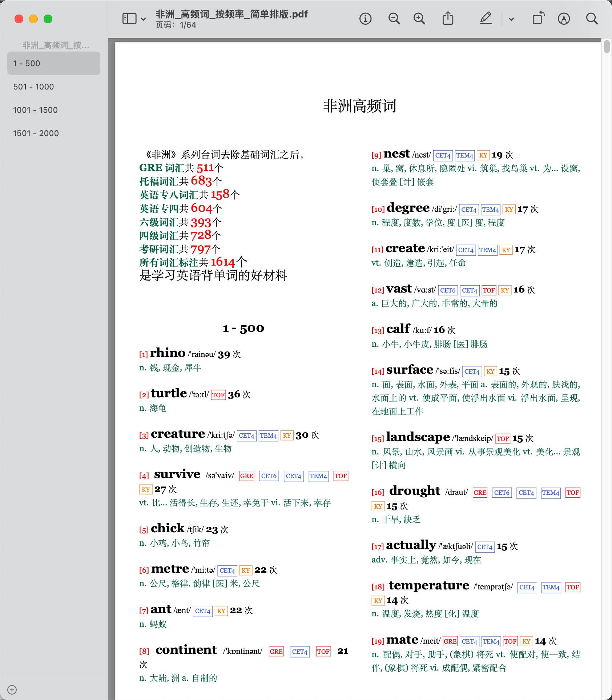Image resolution: width=612 pixels, height=700 pixels.
Task: Expand highlight color options chevron
Action: (511, 19)
